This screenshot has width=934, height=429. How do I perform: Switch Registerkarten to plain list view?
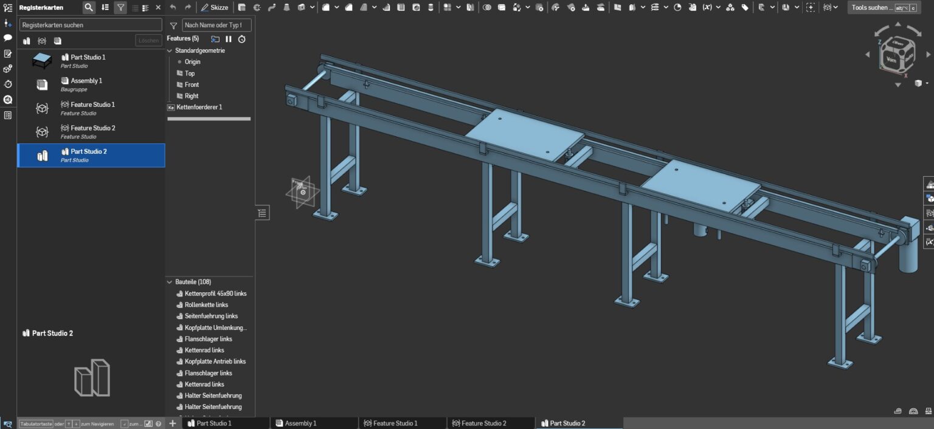135,7
